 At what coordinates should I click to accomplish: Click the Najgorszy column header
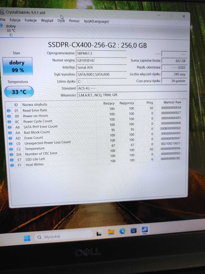pyautogui.click(x=127, y=103)
